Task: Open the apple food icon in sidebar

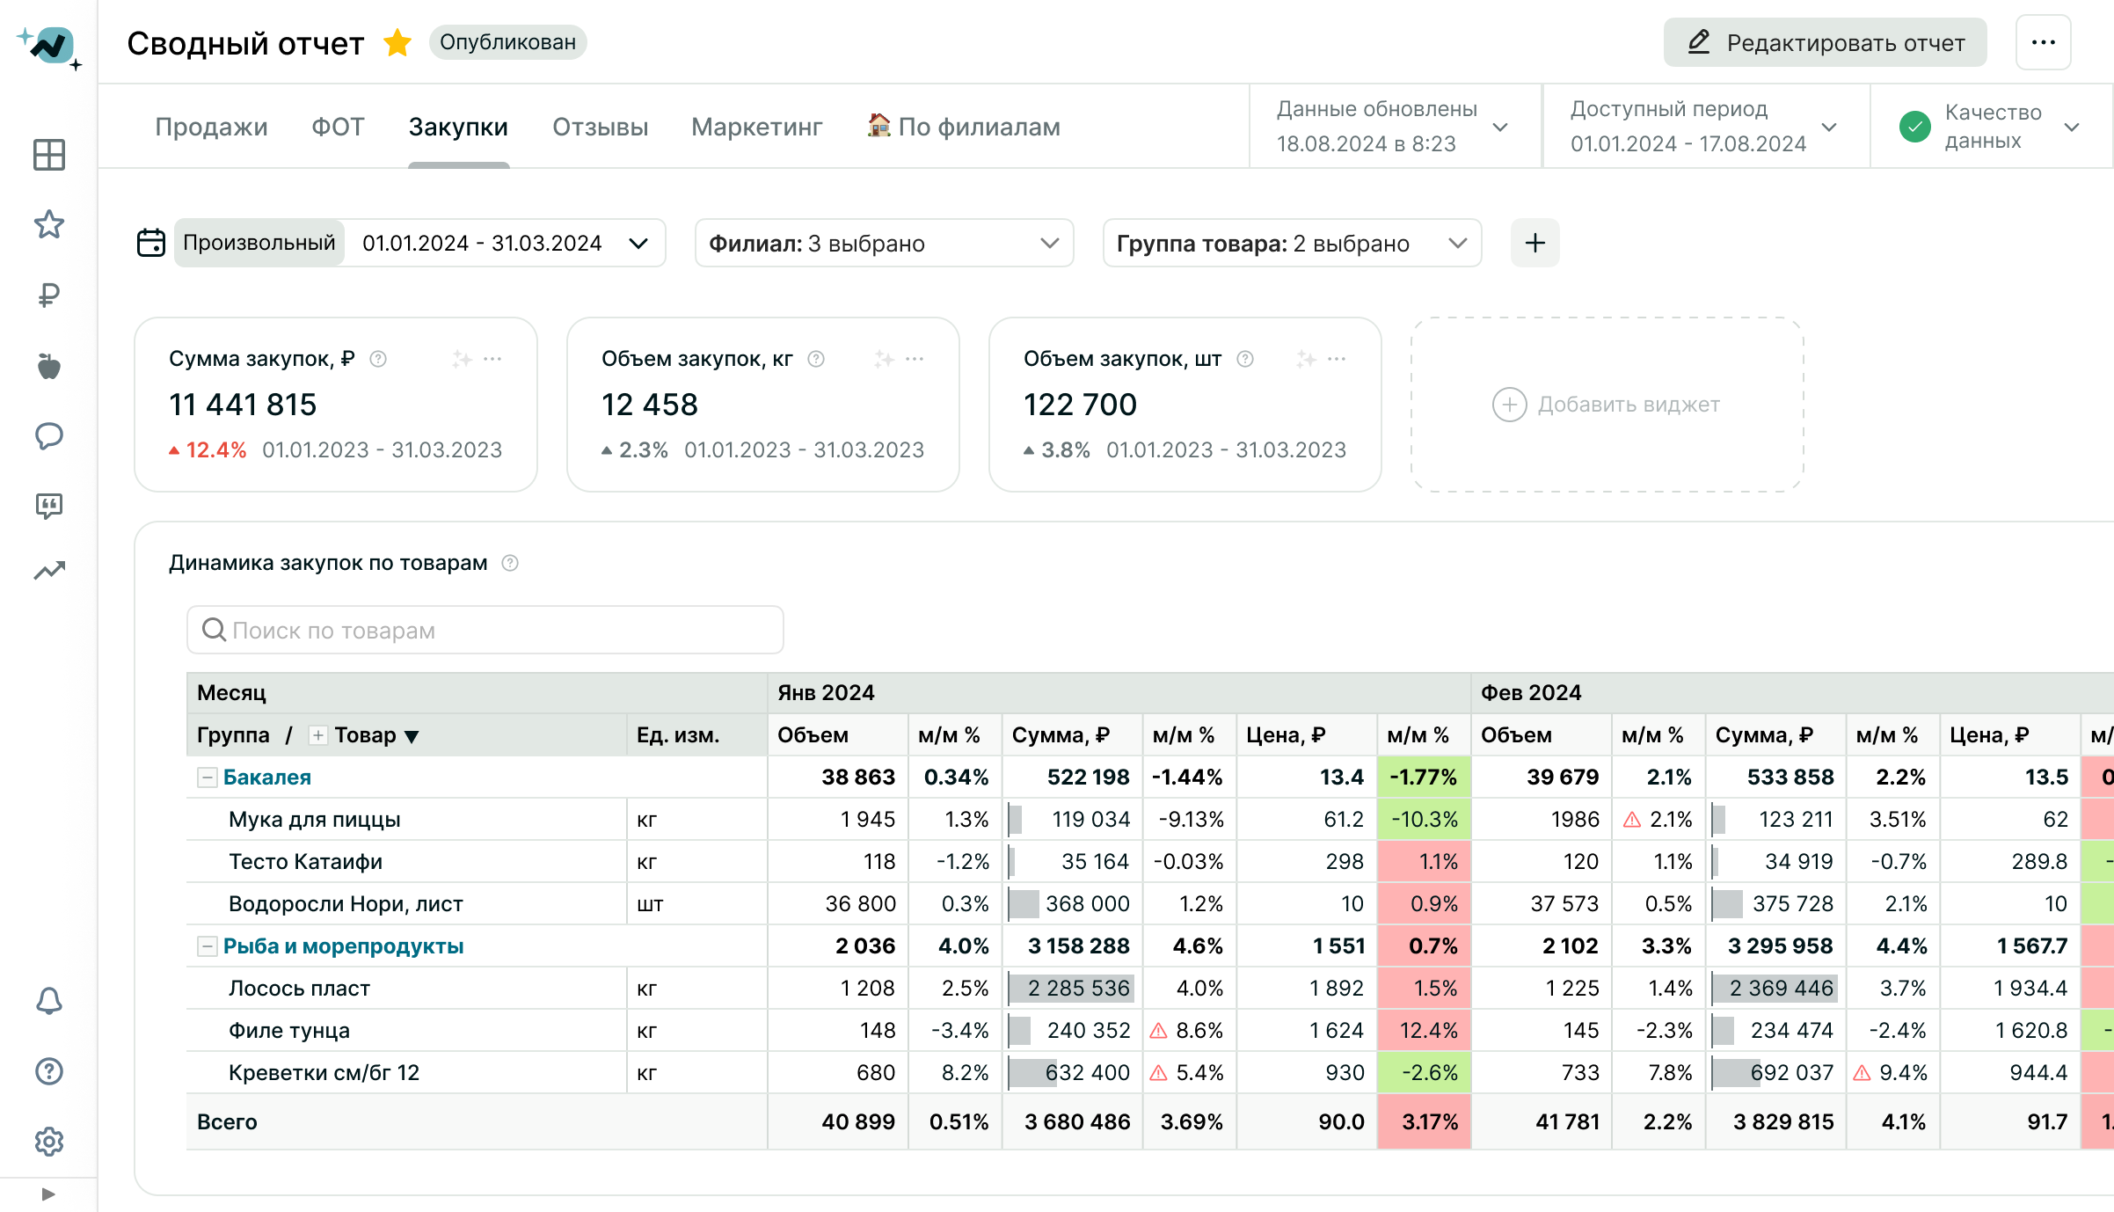Action: pyautogui.click(x=49, y=366)
